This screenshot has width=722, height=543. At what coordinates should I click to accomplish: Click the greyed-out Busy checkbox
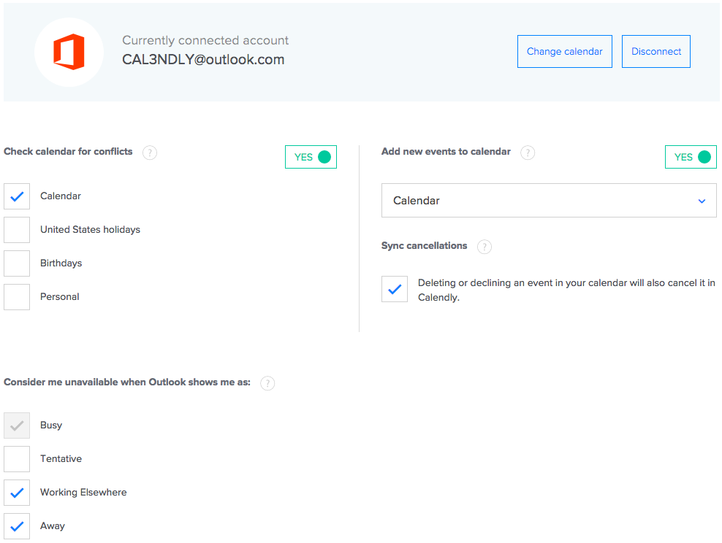pos(17,425)
